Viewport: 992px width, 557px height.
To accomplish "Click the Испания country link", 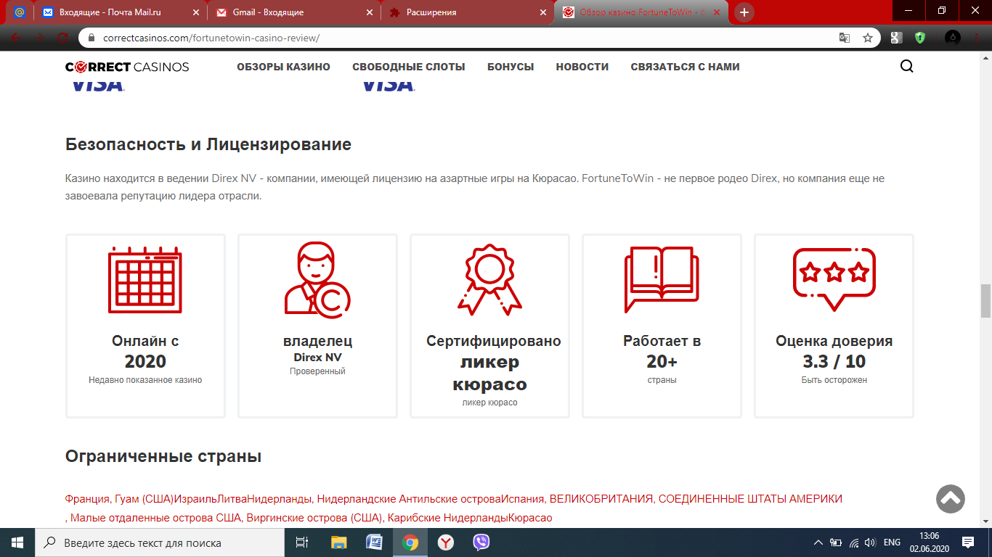I will point(522,499).
